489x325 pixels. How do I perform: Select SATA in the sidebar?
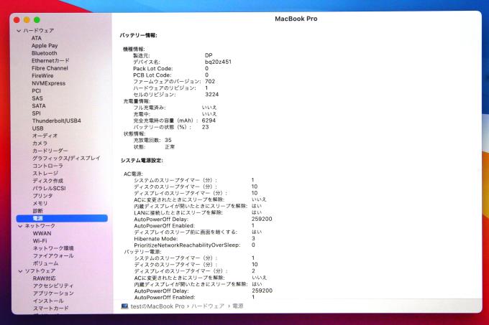pos(39,105)
